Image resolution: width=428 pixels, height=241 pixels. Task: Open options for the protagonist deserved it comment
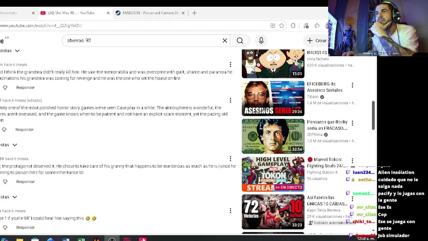230,159
